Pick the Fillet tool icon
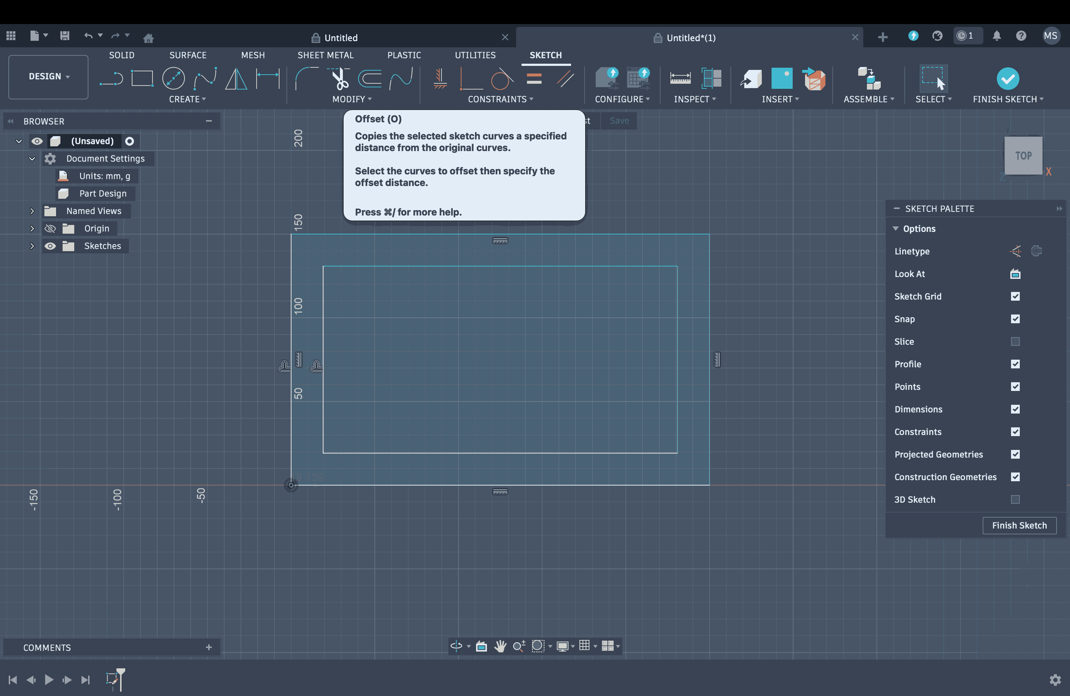This screenshot has height=696, width=1070. 306,79
